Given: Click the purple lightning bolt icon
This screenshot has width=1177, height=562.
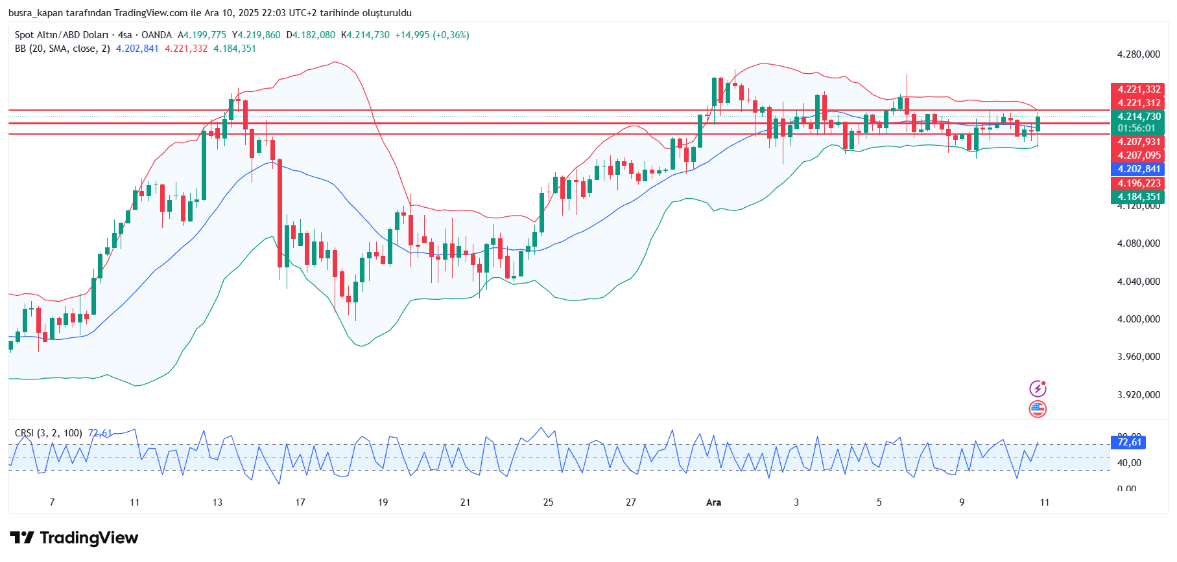Looking at the screenshot, I should (1038, 388).
